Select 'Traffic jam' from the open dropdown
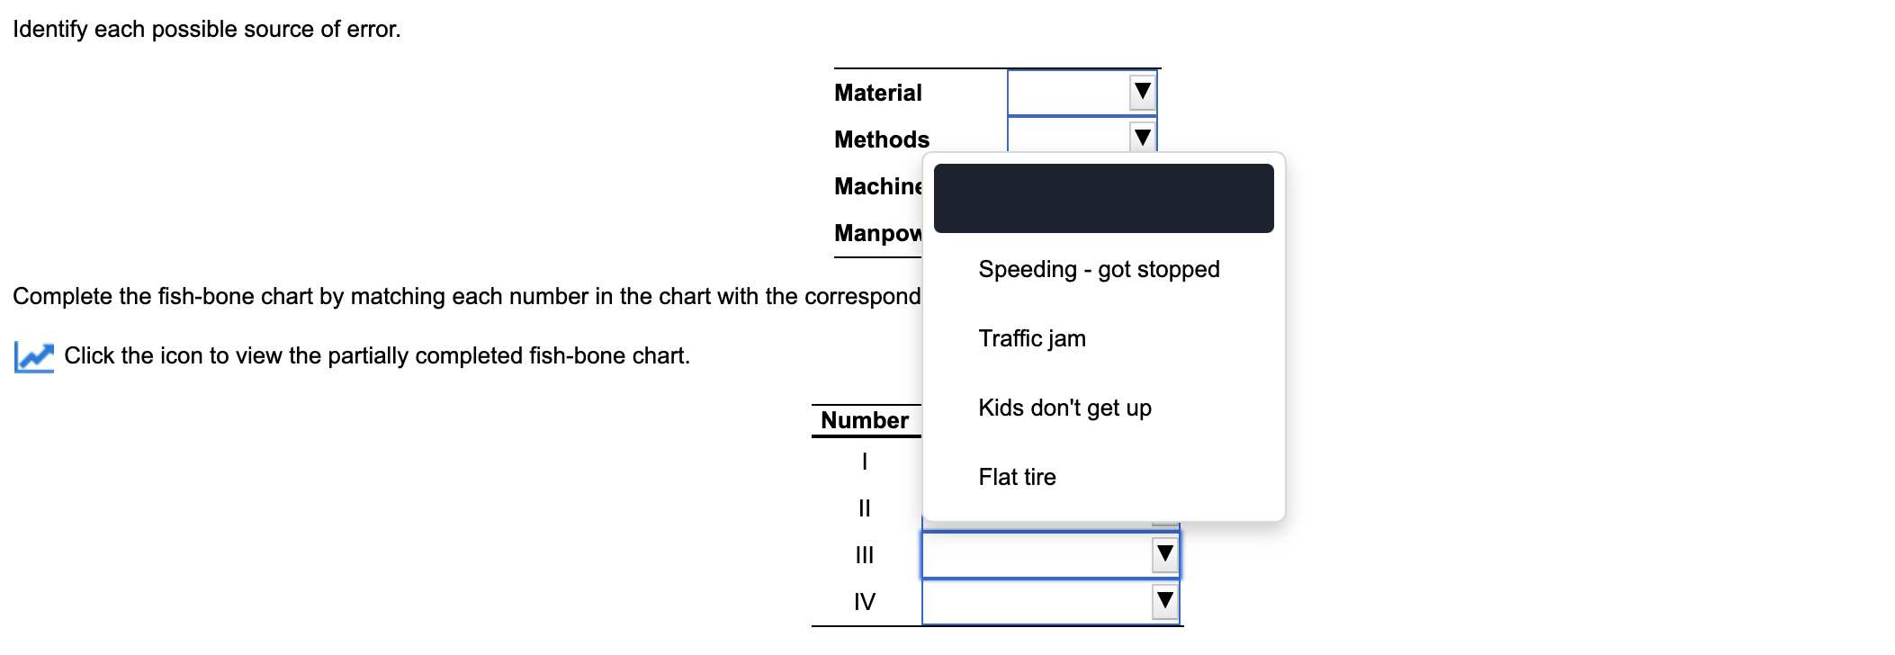The width and height of the screenshot is (1895, 655). tap(1031, 337)
